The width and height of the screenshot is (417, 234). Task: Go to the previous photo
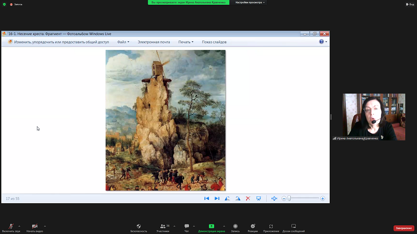click(207, 198)
